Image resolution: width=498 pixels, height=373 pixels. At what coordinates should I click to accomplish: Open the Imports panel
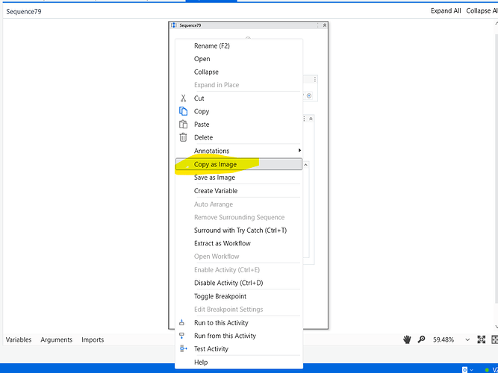click(x=93, y=339)
